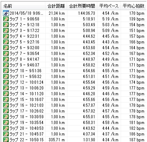The image size is (147, 142).
Task: Click the lap icon for ラップ 17
Action: point(6,111)
